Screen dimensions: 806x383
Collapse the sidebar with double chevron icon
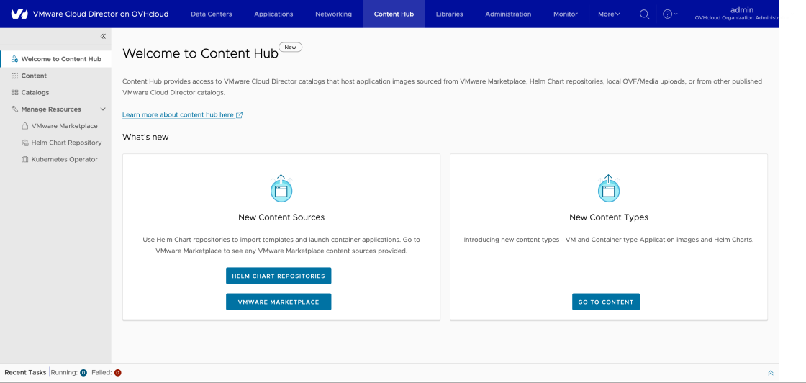click(103, 36)
